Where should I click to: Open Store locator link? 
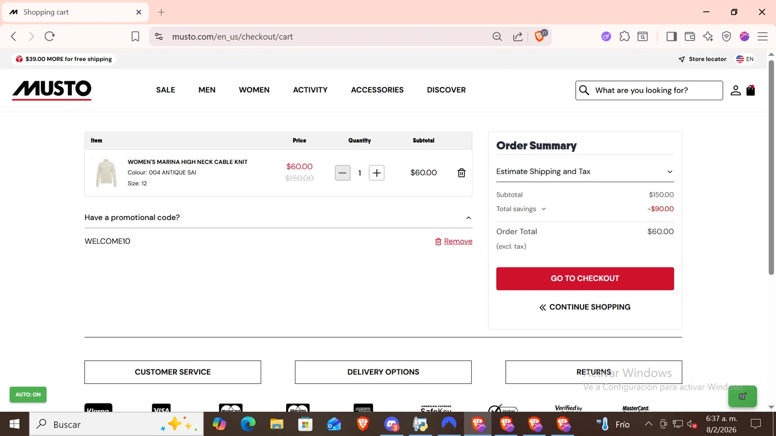[x=703, y=59]
